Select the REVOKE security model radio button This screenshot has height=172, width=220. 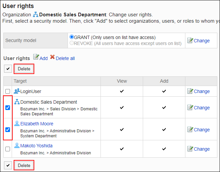click(72, 43)
